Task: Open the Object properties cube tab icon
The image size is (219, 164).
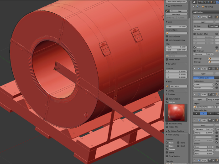Action: pyautogui.click(x=211, y=2)
